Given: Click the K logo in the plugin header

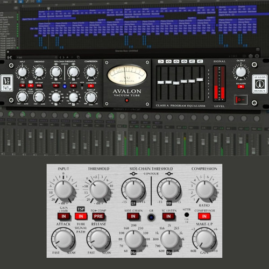Looking at the screenshot, I should [10, 58].
